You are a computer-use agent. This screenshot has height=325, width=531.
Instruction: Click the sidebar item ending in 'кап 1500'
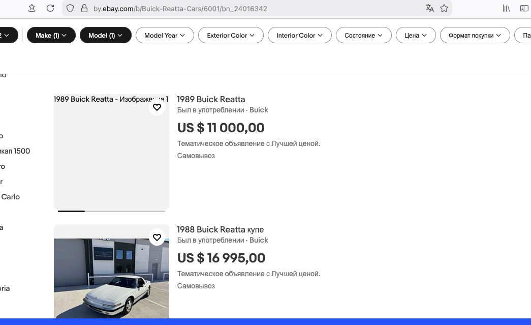[15, 151]
